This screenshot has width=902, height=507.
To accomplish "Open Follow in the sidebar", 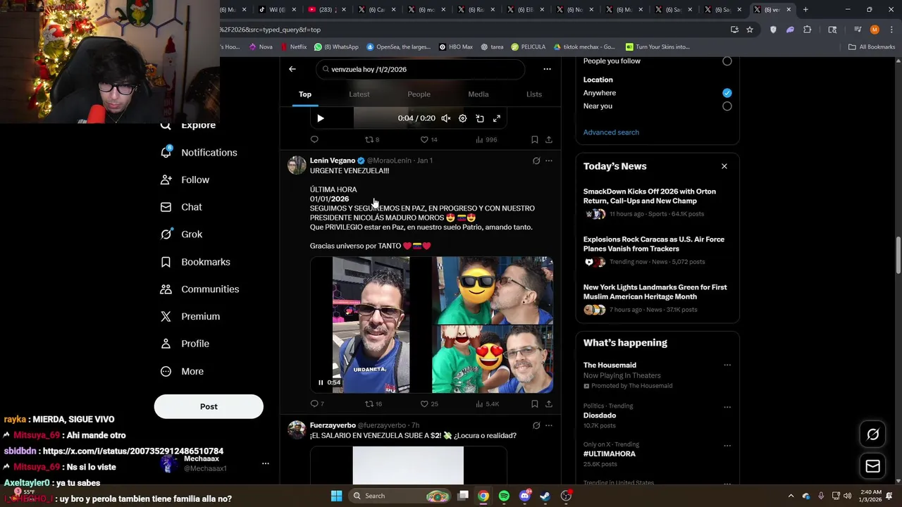I will (185, 180).
